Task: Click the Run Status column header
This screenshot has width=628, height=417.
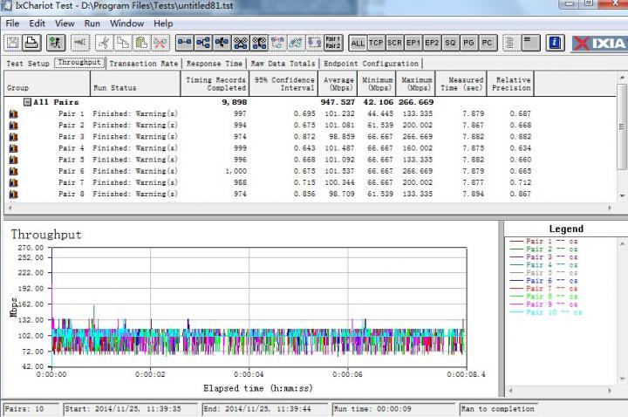Action: [135, 84]
